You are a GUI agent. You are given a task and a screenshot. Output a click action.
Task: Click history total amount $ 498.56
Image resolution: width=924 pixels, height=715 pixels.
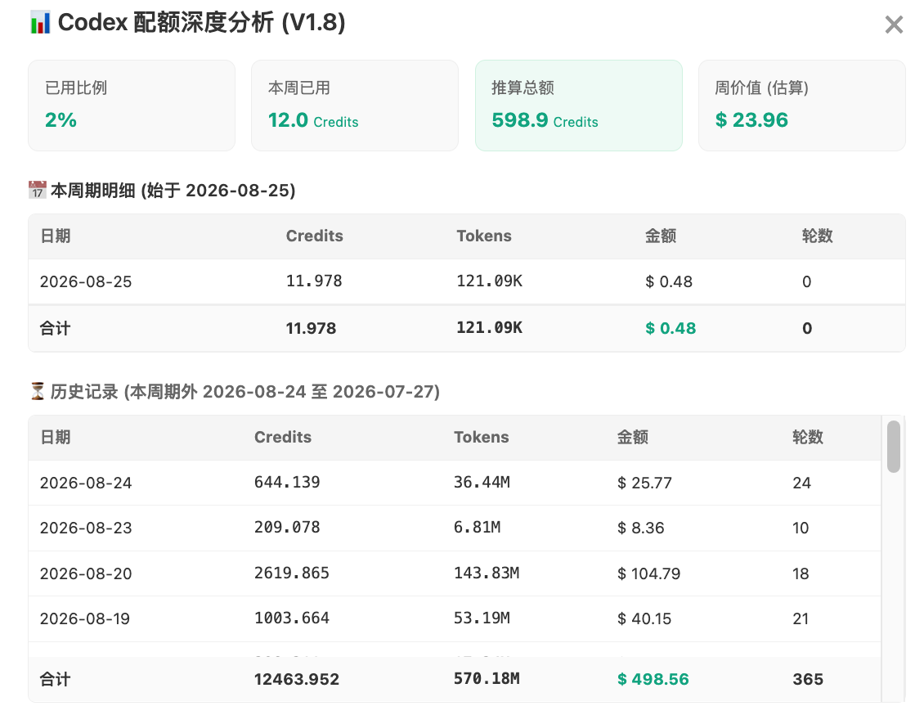(653, 679)
